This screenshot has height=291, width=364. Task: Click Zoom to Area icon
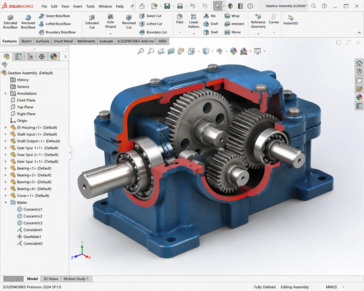pos(151,51)
